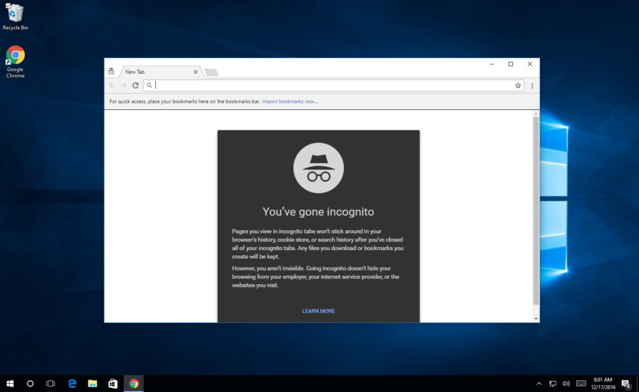
Task: Open the Chrome three-dot menu
Action: [x=532, y=85]
